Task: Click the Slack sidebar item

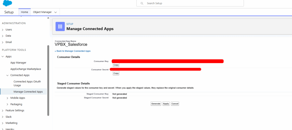Action: [x=9, y=117]
